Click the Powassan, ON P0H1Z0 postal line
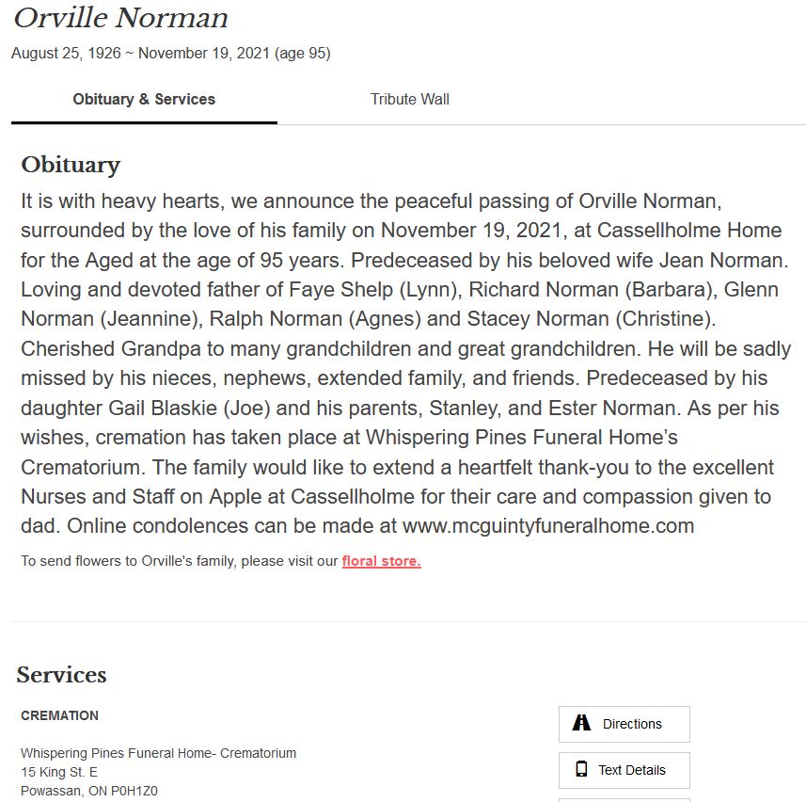 (89, 791)
